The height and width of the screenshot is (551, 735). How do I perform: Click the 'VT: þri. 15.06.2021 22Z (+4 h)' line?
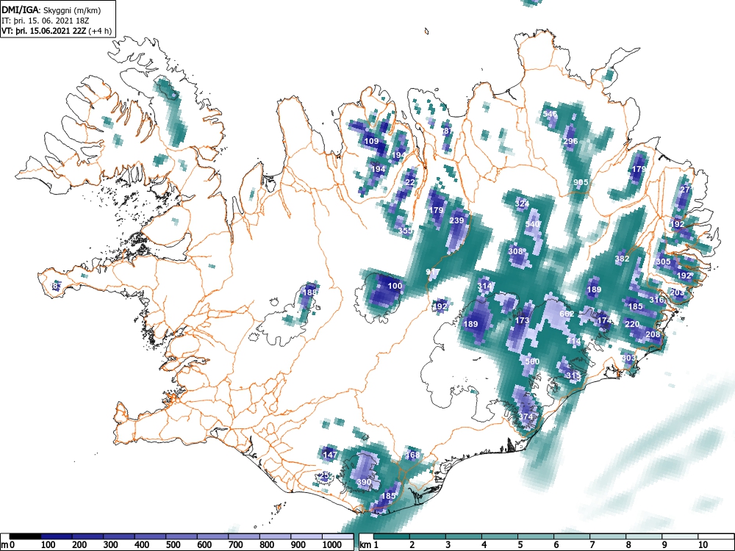57,31
